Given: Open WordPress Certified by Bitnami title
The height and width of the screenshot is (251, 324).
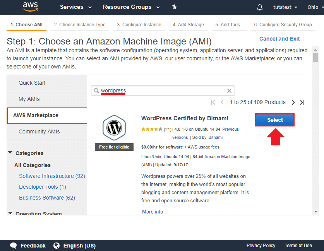Looking at the screenshot, I should pyautogui.click(x=185, y=118).
